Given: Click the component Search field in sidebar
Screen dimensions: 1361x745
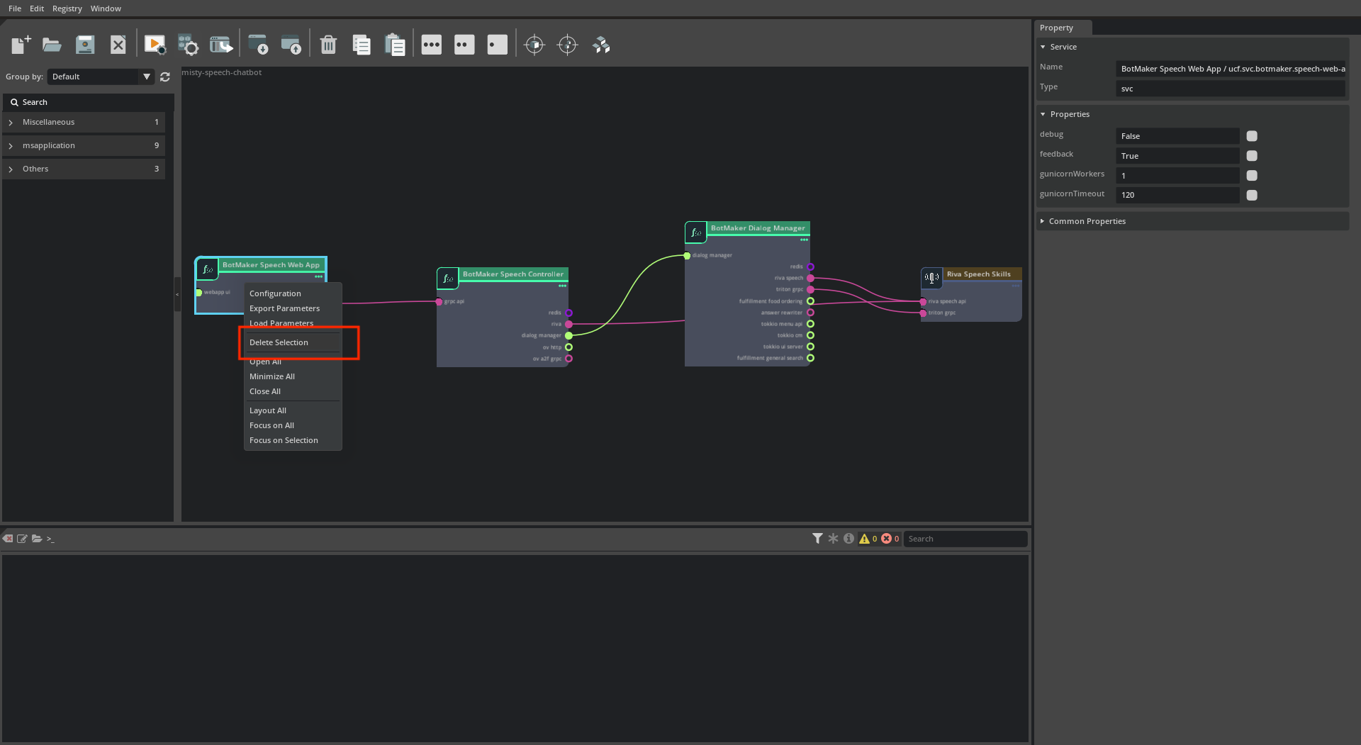Looking at the screenshot, I should tap(89, 102).
